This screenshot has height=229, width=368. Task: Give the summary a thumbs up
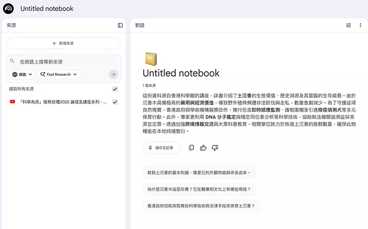(x=203, y=148)
